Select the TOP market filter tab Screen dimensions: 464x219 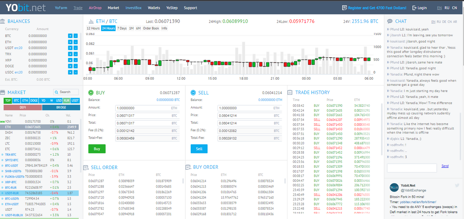[x=8, y=101]
